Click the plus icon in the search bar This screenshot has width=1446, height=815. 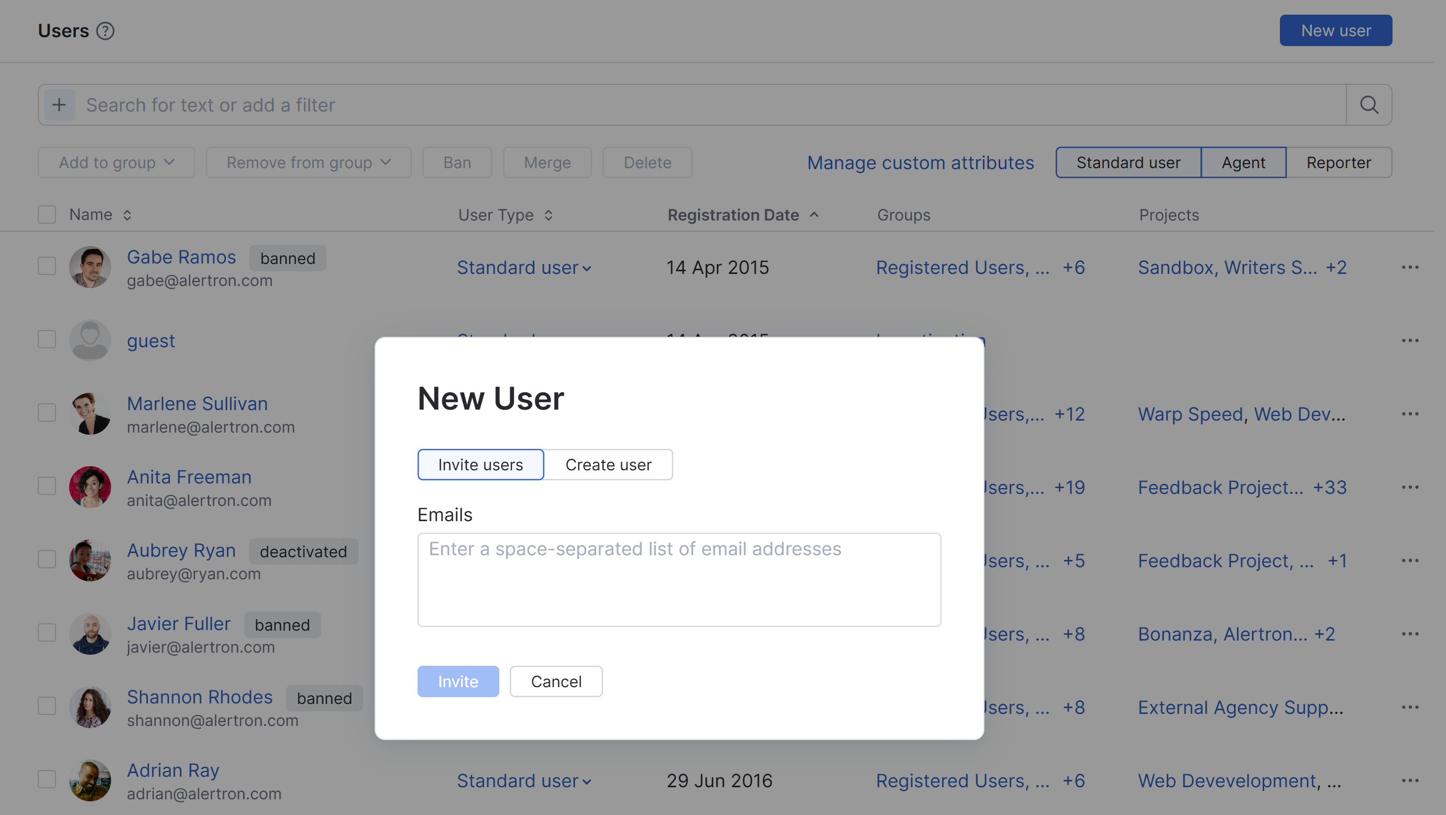59,104
